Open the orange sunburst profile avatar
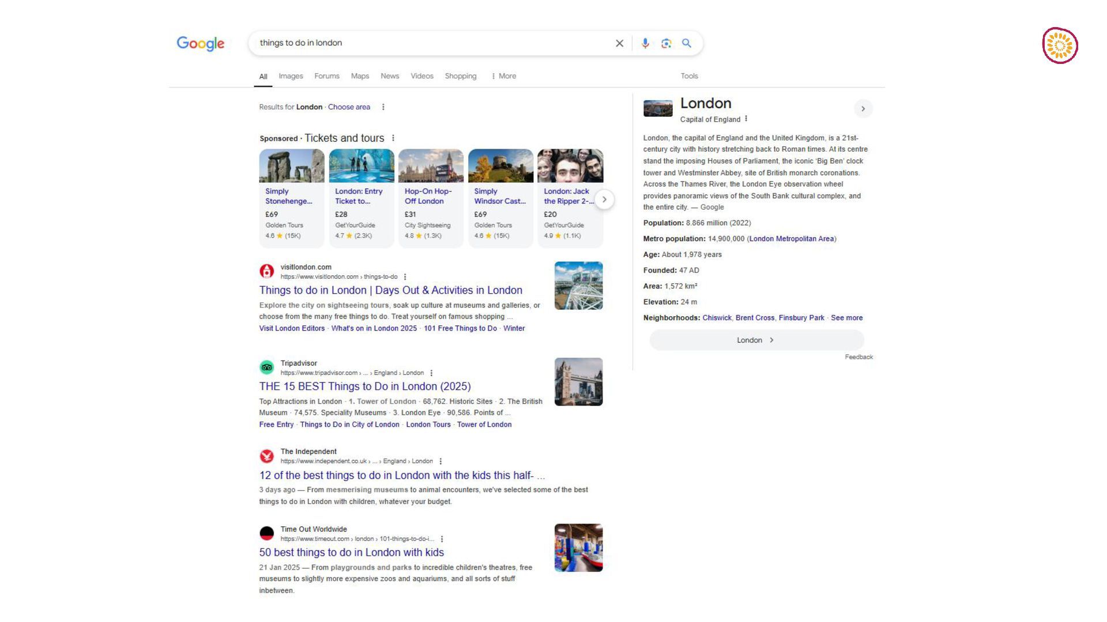Viewport: 1107px width, 622px height. (1060, 45)
